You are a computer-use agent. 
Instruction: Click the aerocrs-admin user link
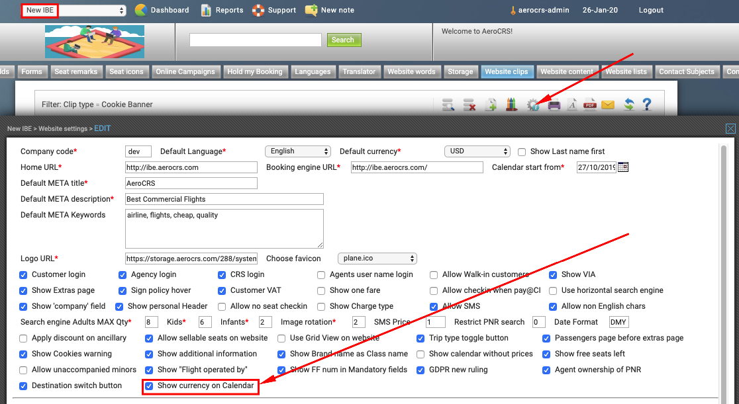pyautogui.click(x=544, y=10)
